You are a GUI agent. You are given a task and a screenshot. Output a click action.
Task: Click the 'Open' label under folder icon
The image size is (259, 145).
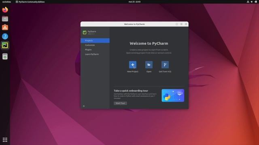149,72
